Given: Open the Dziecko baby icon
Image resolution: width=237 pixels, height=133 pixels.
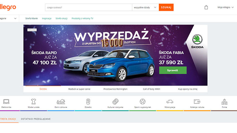Looking at the screenshot, I should tap(88, 102).
